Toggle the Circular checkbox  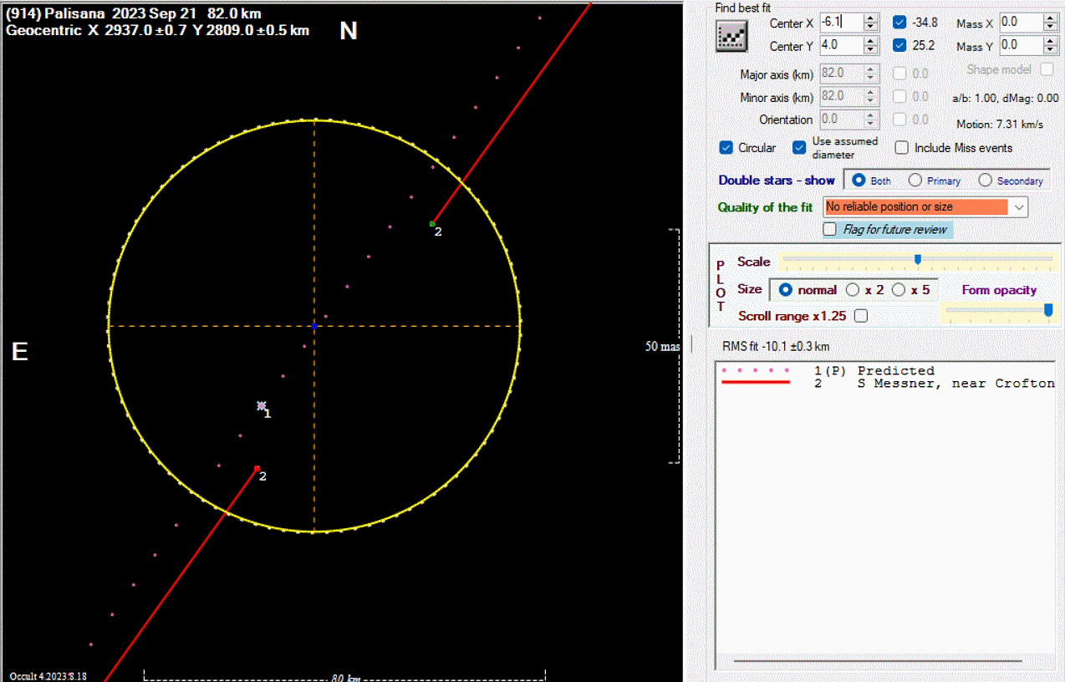click(x=726, y=148)
